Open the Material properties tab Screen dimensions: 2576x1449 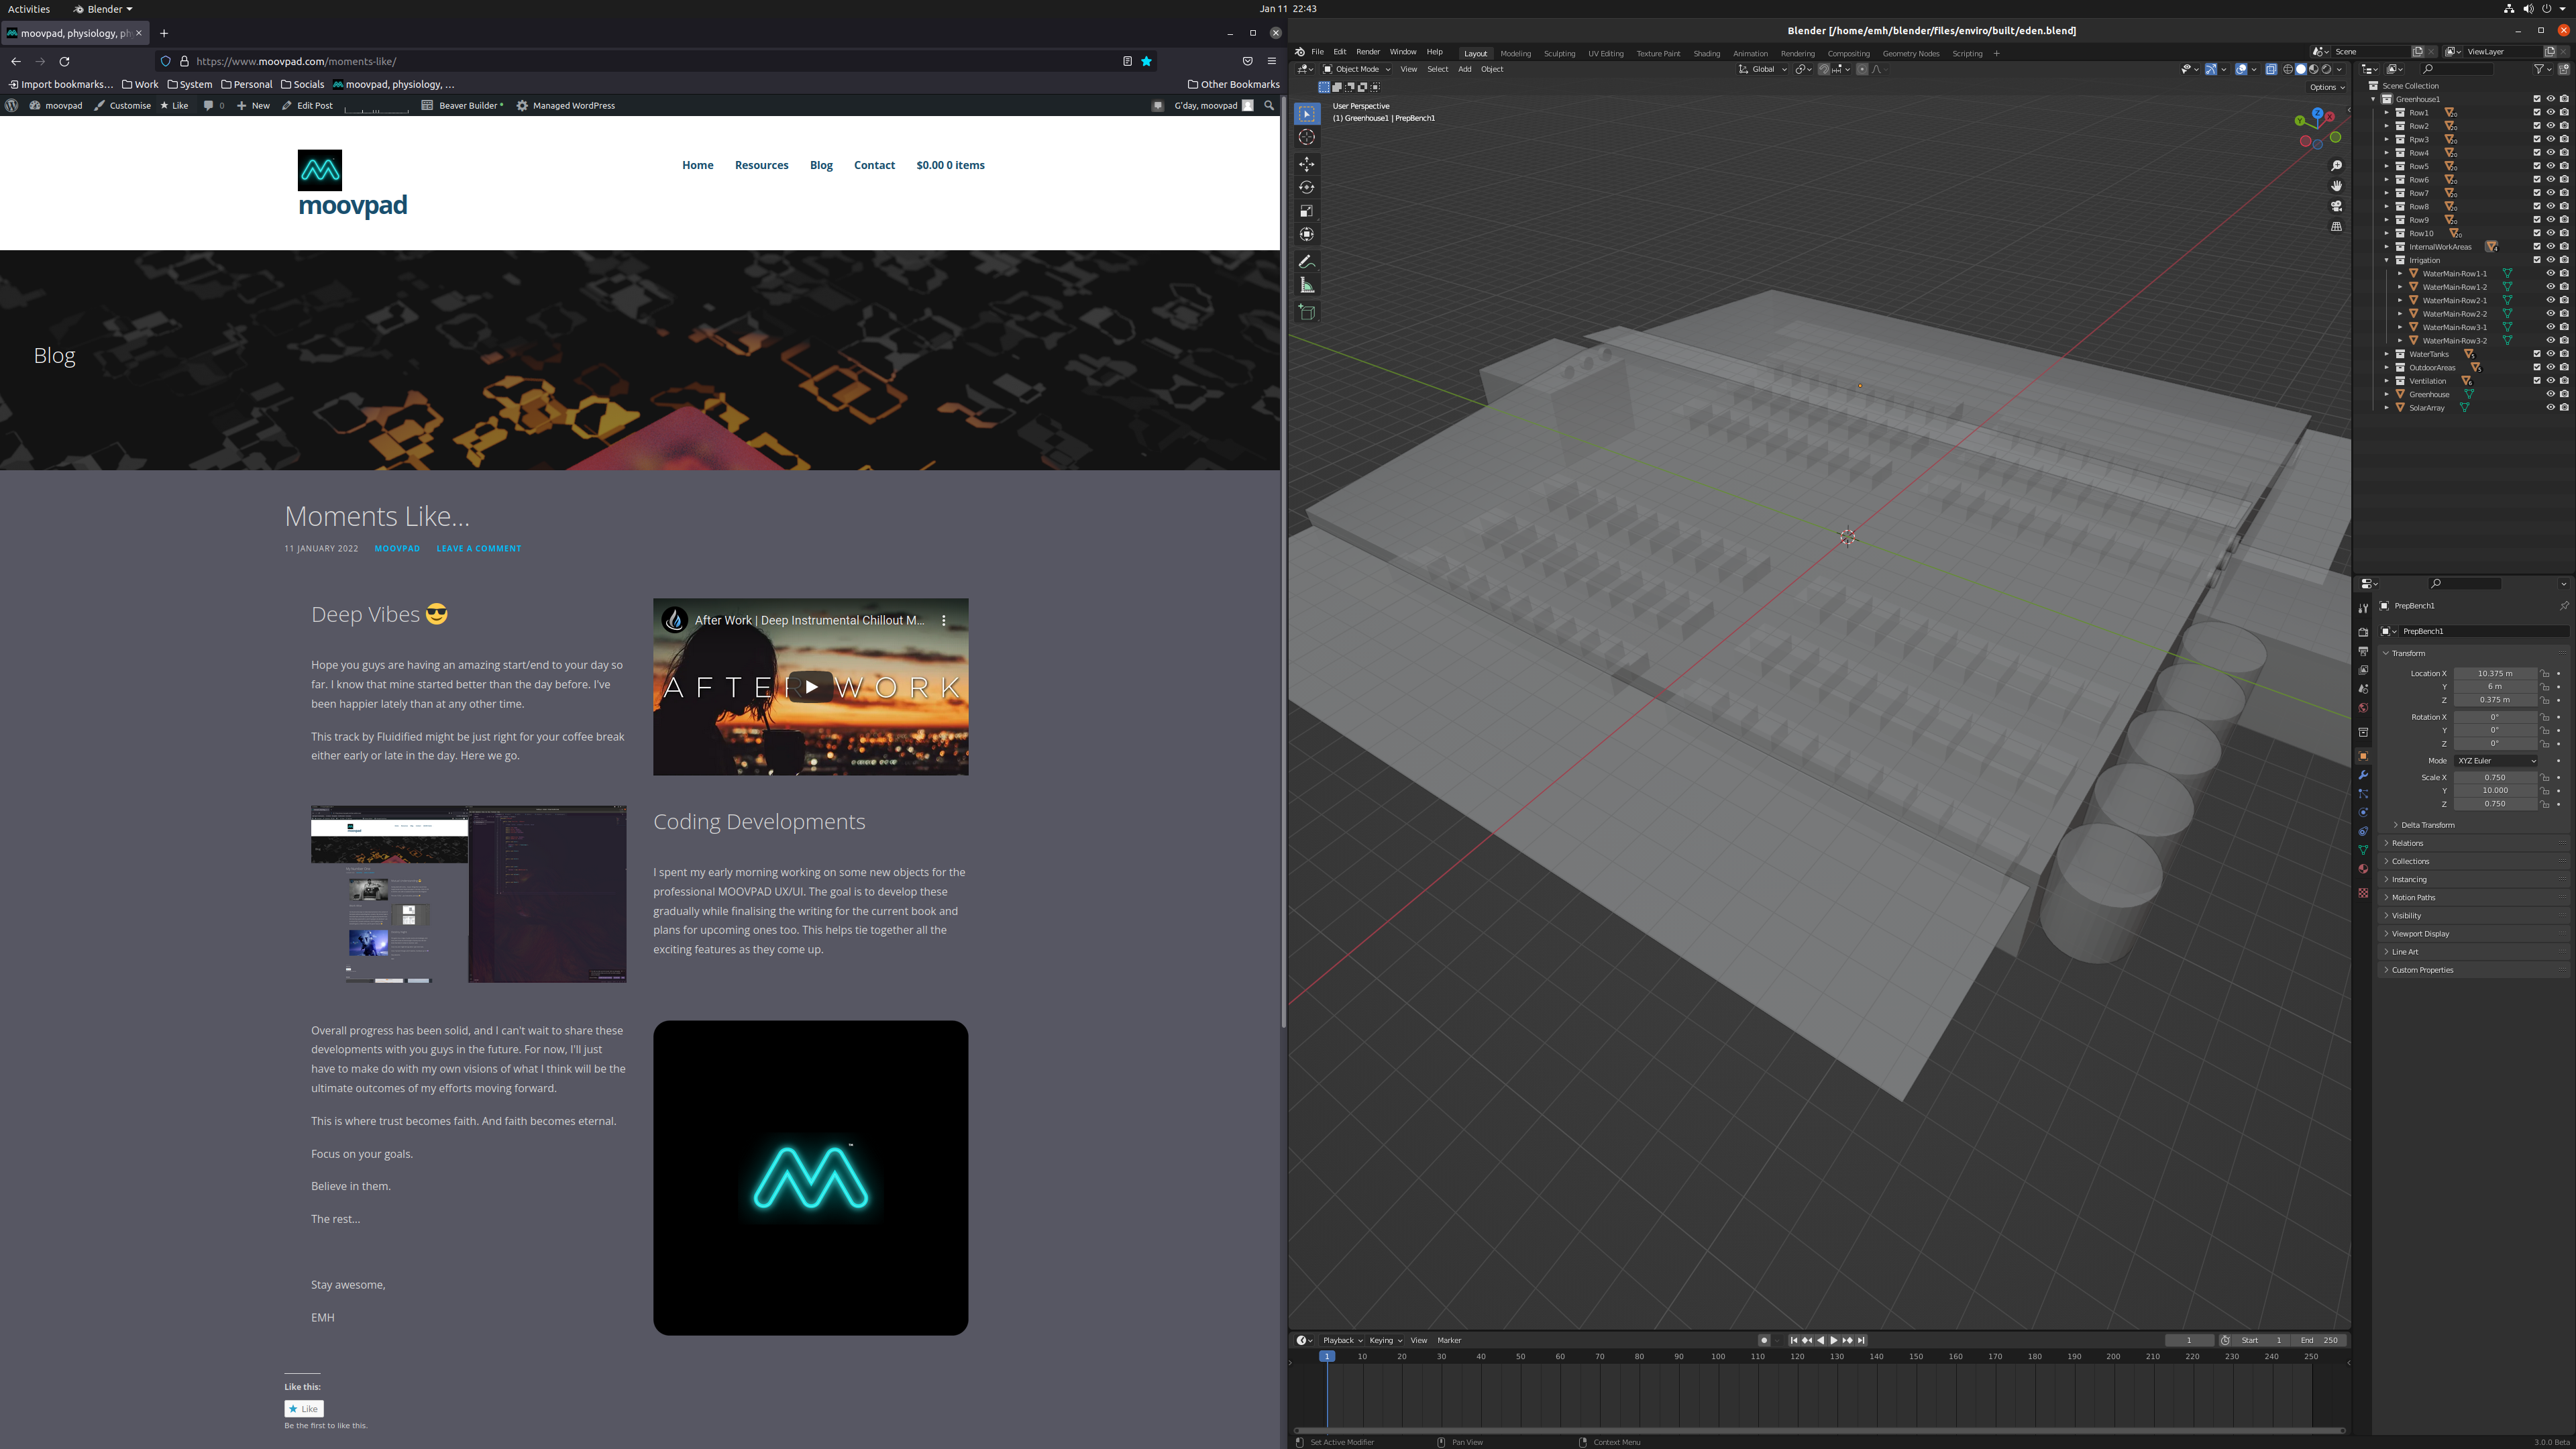[x=2363, y=869]
